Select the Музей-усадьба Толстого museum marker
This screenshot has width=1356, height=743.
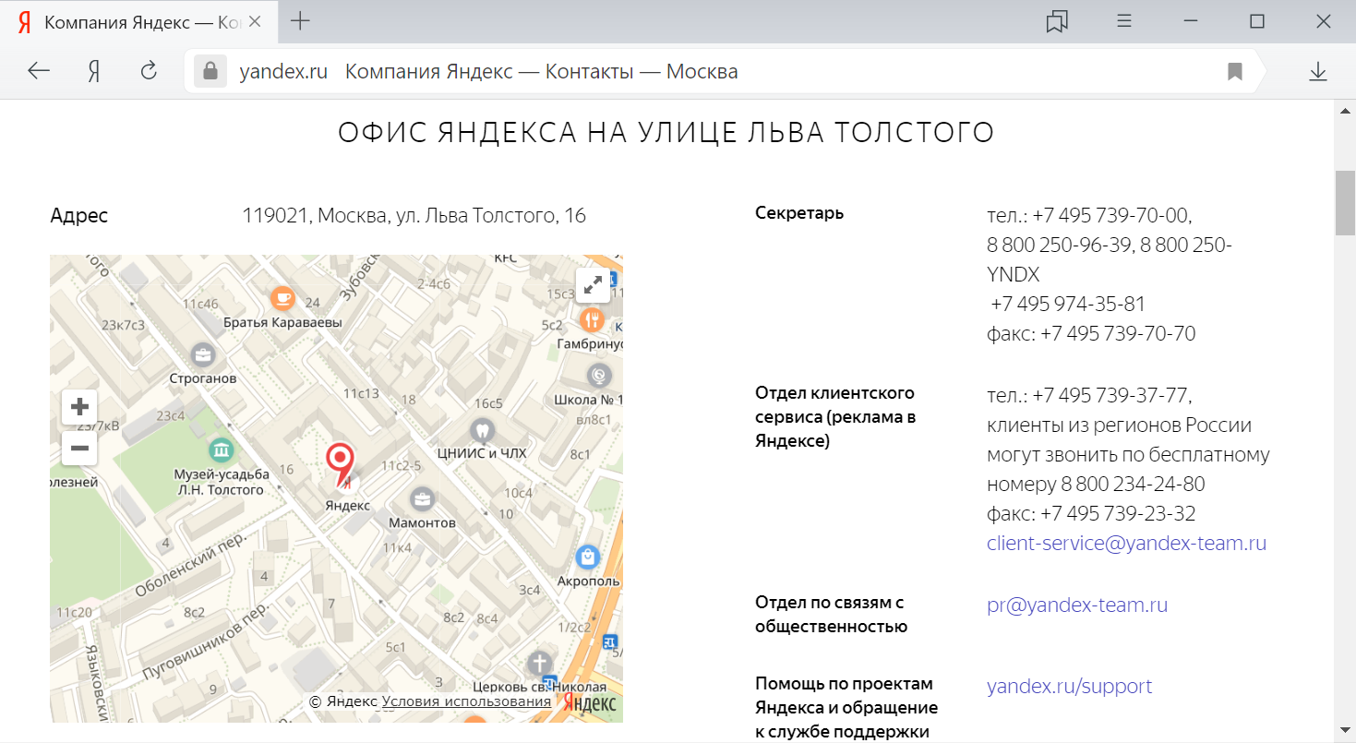coord(221,450)
